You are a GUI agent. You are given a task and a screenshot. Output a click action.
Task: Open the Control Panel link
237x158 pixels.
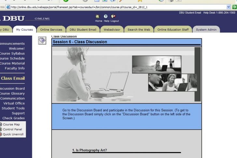(x=12, y=129)
